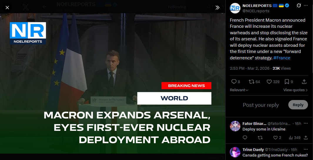Click the Macron news image
The width and height of the screenshot is (313, 160).
[x=113, y=83]
